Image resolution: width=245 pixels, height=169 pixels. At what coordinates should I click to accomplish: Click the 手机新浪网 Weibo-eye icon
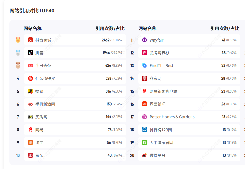click(31, 104)
